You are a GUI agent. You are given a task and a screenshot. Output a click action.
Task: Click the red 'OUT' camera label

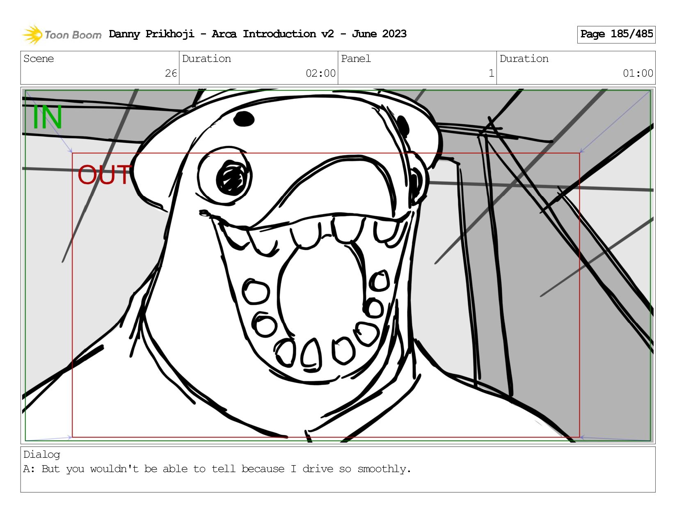point(105,175)
